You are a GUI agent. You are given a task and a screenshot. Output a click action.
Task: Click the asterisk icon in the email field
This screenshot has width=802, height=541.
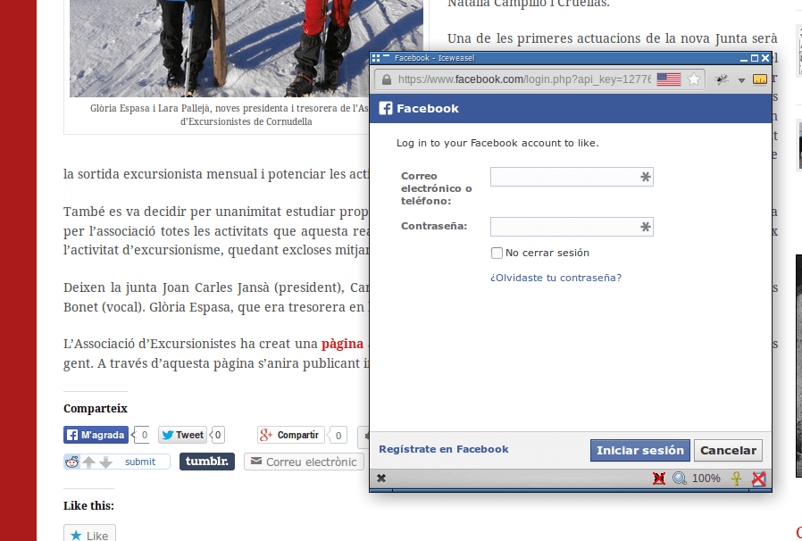pos(646,177)
